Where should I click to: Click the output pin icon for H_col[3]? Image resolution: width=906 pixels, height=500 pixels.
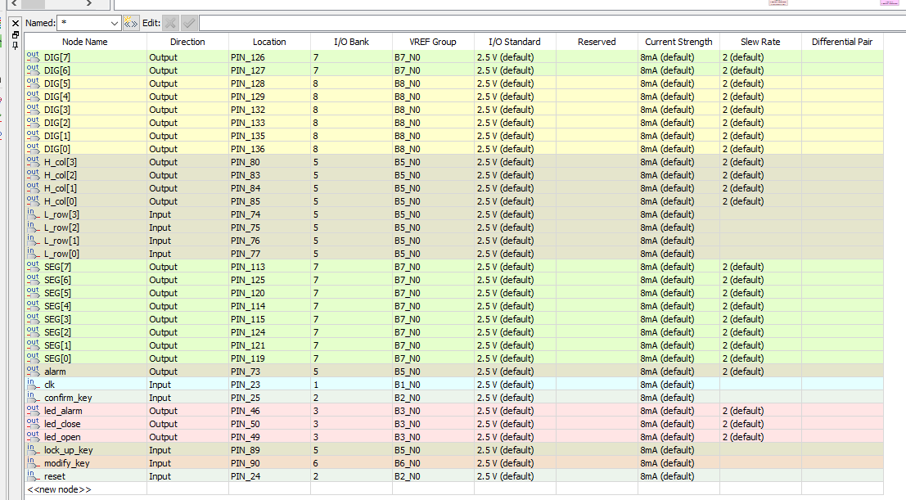33,161
